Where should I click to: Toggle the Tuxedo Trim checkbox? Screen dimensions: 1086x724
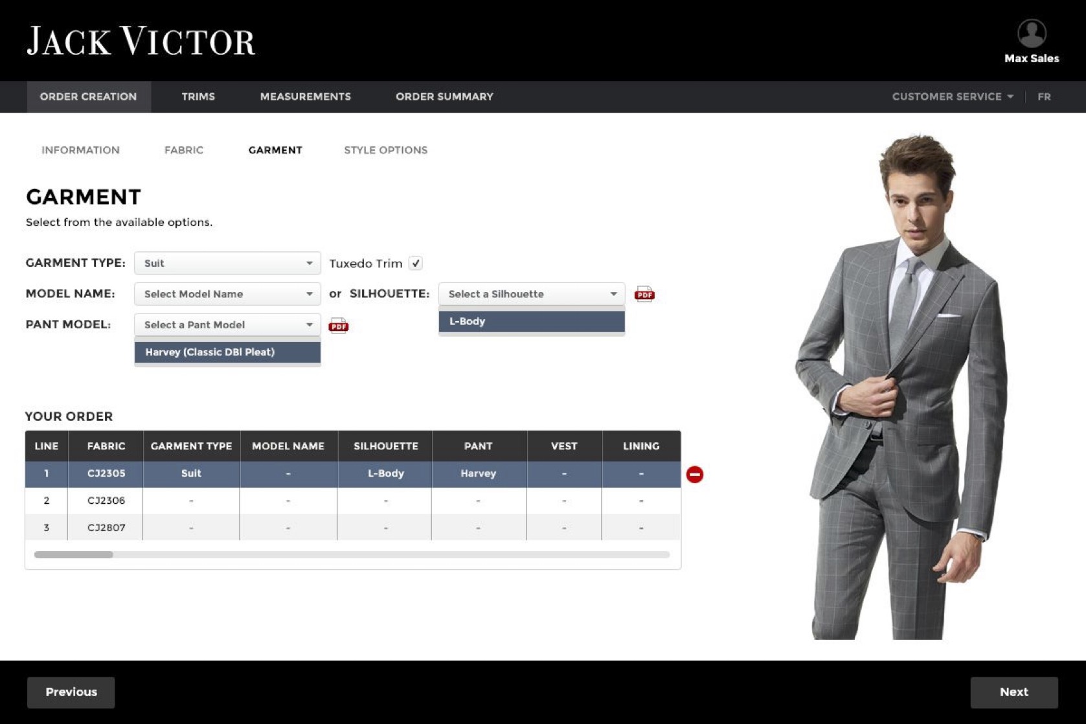pyautogui.click(x=416, y=264)
